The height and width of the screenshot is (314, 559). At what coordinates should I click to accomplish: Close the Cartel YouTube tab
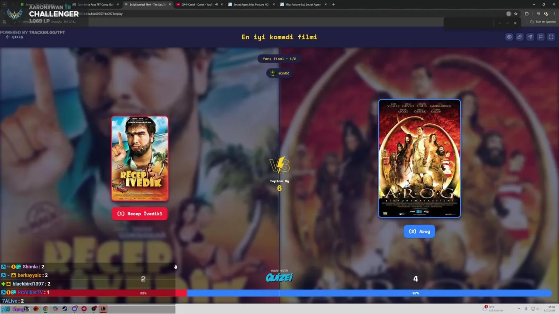[x=222, y=4]
